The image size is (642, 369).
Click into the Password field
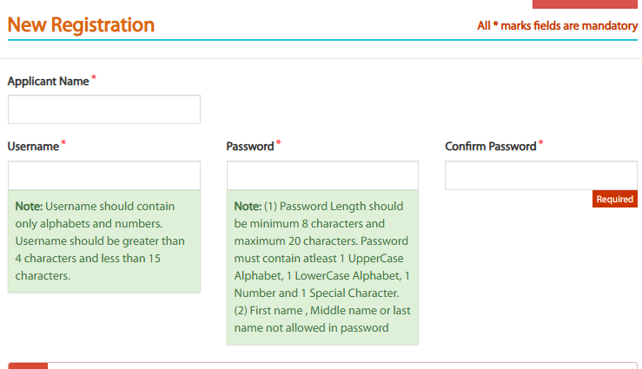[322, 175]
